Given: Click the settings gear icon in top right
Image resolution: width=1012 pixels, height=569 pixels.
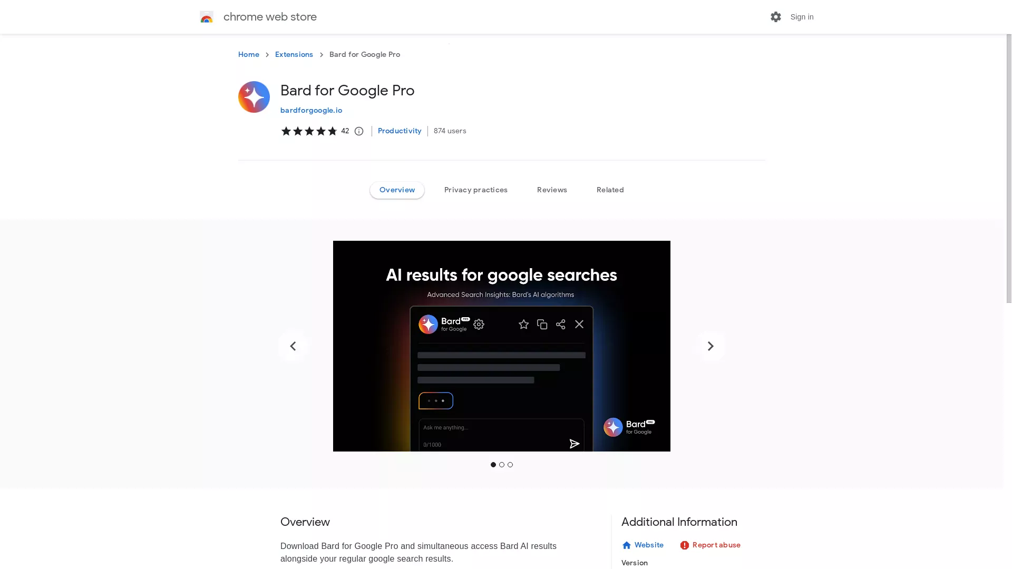Looking at the screenshot, I should click(x=776, y=17).
